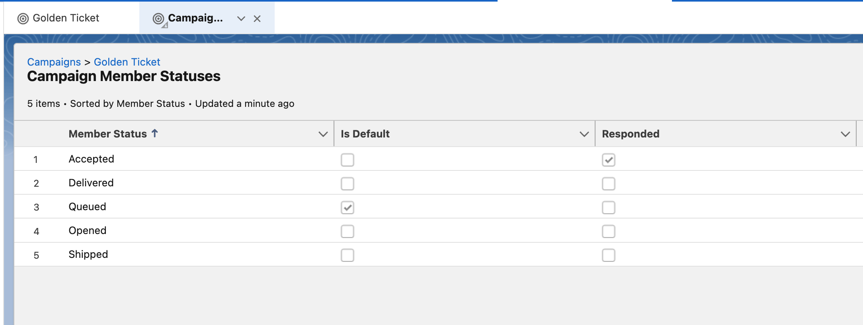Check Responded for the Shipped status

[609, 255]
